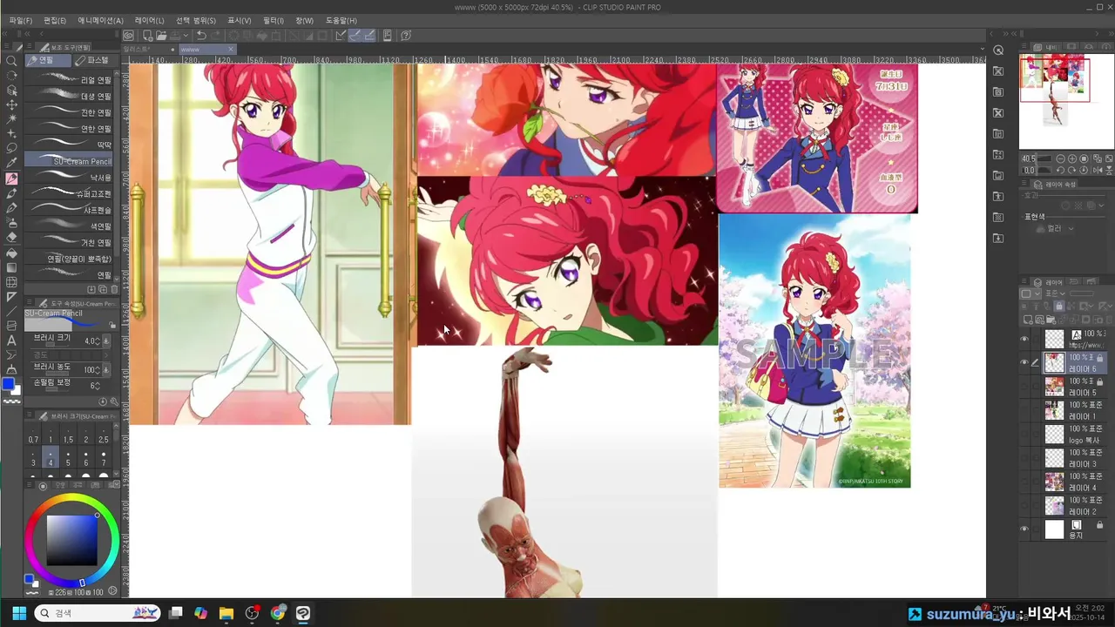Screen dimensions: 1115x627
Task: Open Quick Access icon in right dock
Action: click(x=998, y=50)
